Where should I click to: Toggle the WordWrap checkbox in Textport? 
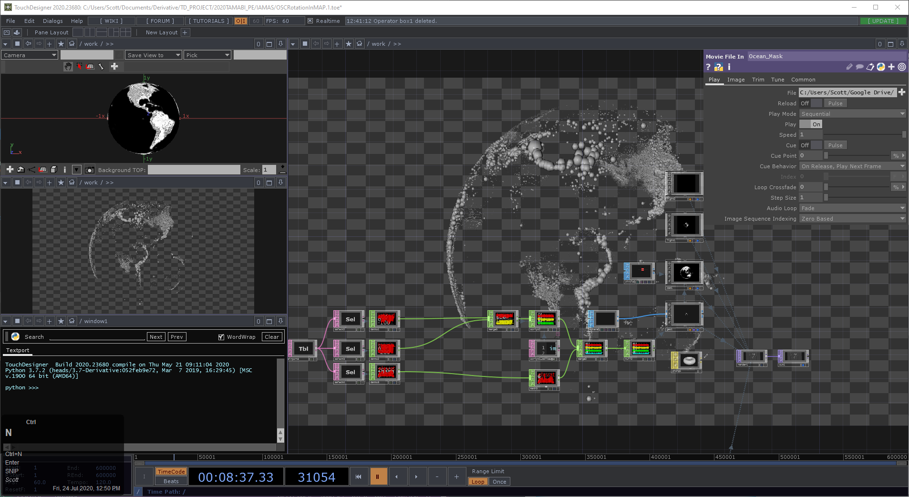tap(221, 337)
